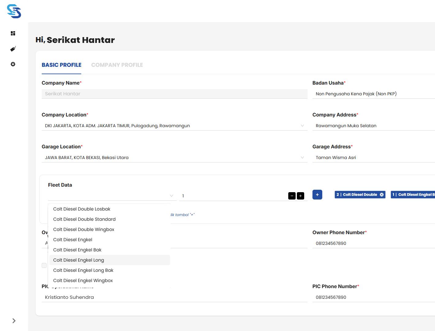Viewport: 435px width, 331px height.
Task: Decrease fleet quantity with minus button
Action: [x=292, y=196]
